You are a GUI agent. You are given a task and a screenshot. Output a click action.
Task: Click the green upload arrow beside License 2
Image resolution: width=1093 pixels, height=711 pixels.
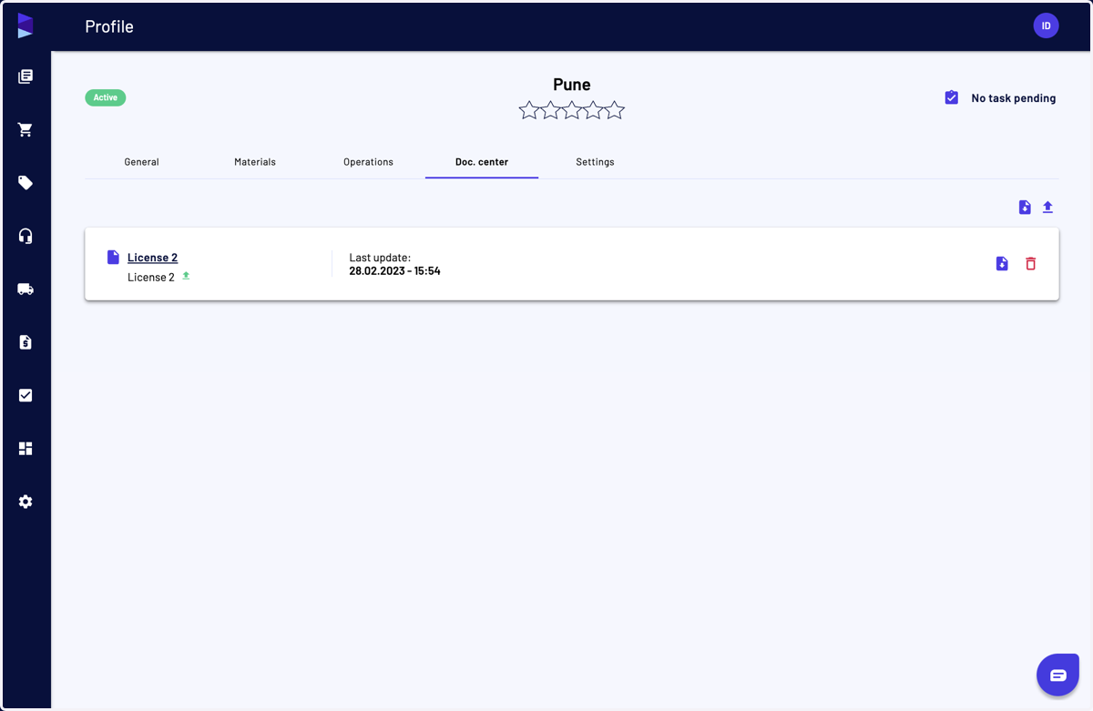pyautogui.click(x=186, y=275)
